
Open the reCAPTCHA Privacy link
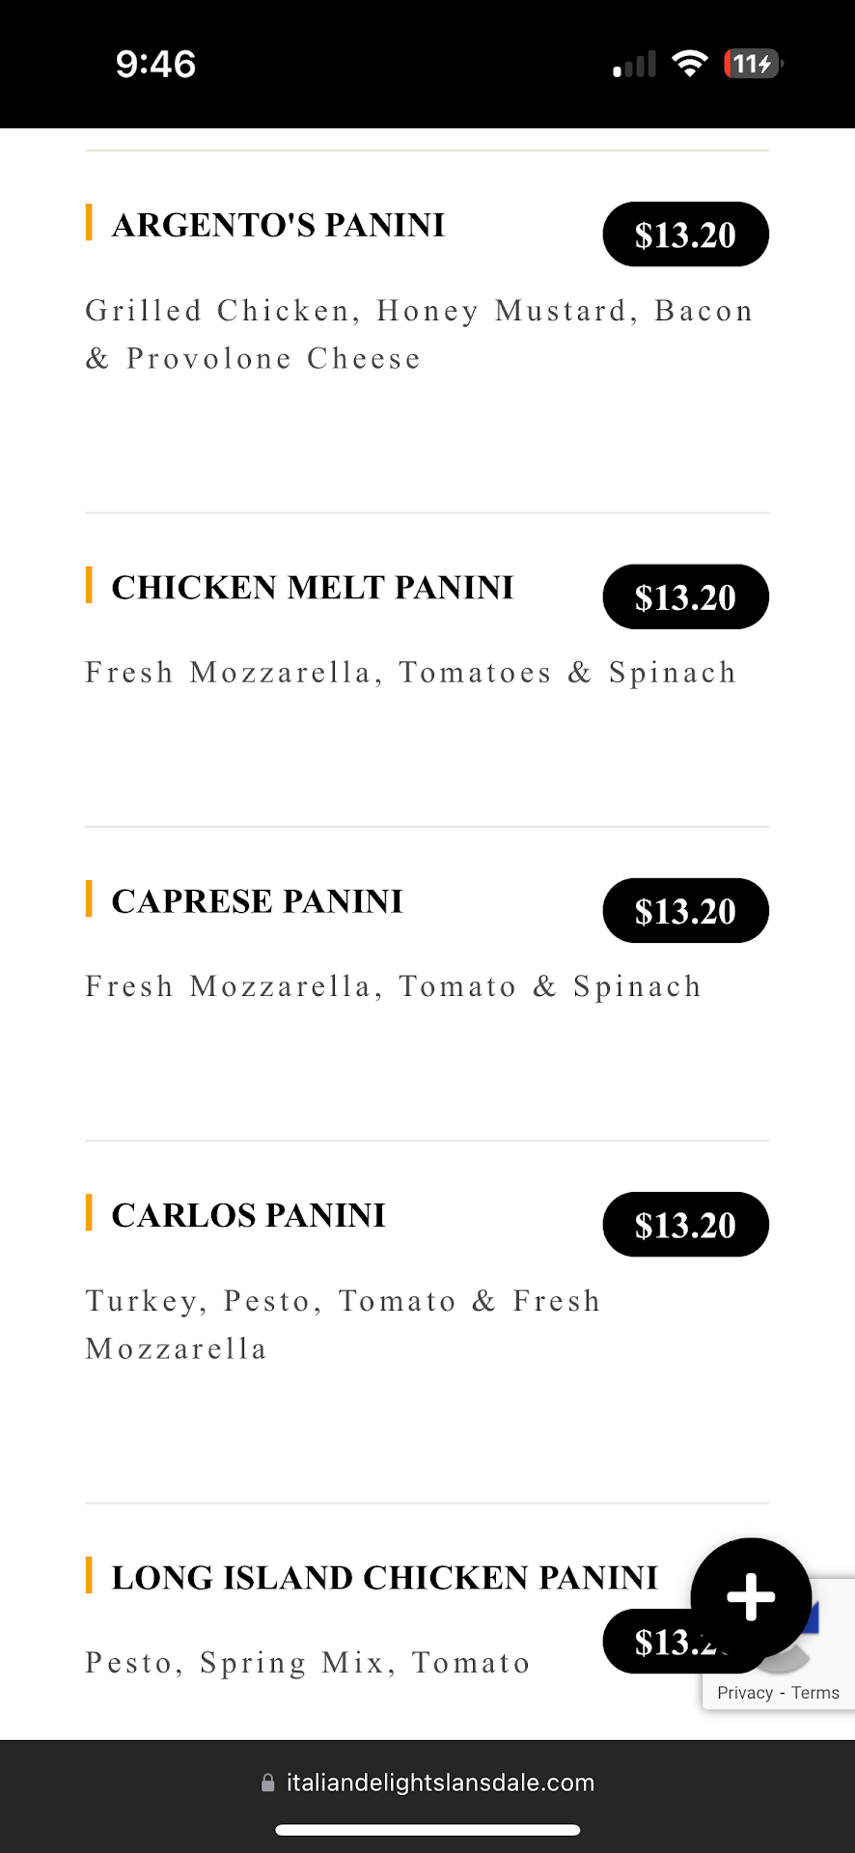744,1693
